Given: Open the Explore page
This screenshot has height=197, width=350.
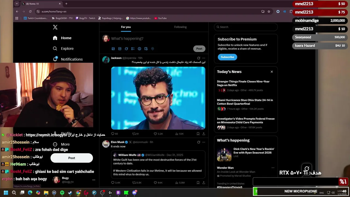Looking at the screenshot, I should tap(63, 48).
